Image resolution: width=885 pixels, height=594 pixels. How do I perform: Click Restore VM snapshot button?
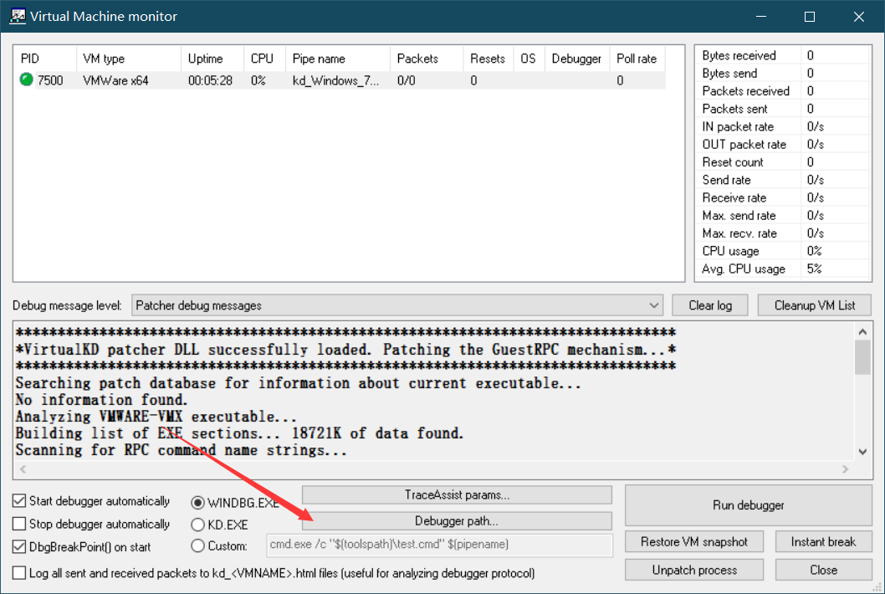tap(694, 542)
